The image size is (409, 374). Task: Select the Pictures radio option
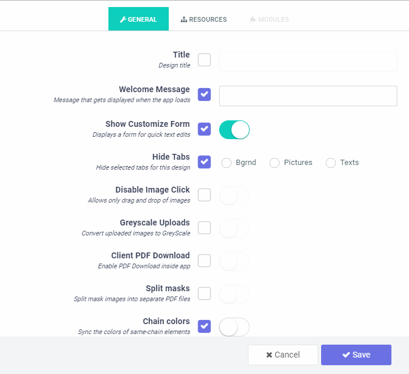point(274,163)
